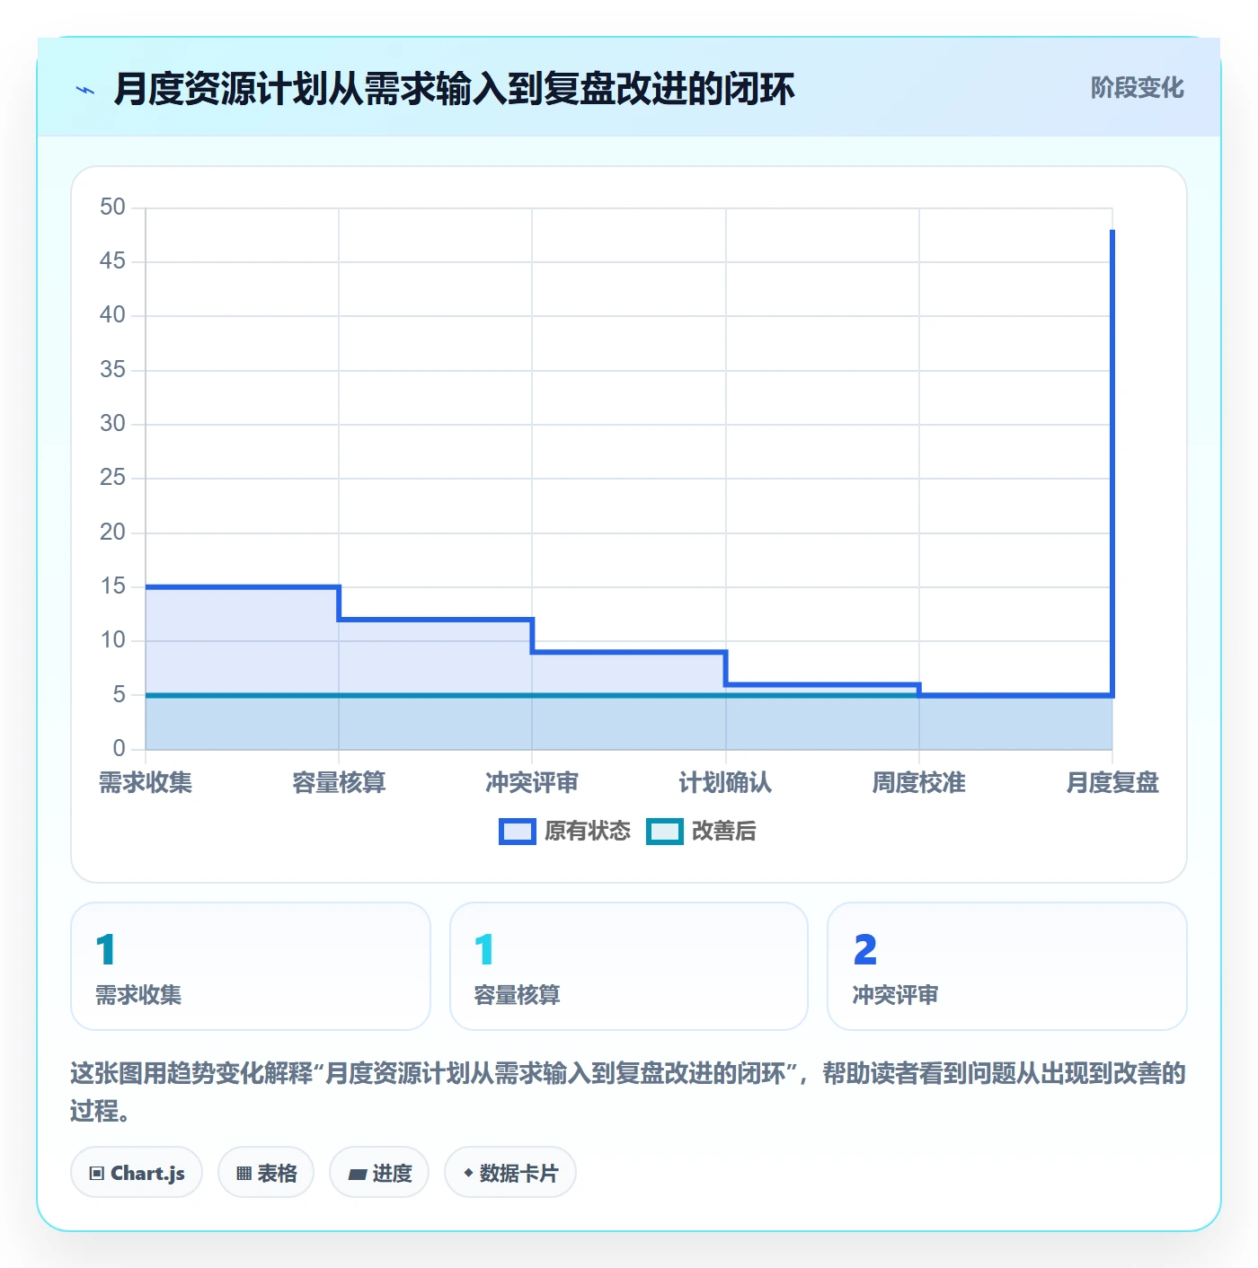
Task: Click the 进度 tag
Action: click(379, 1173)
